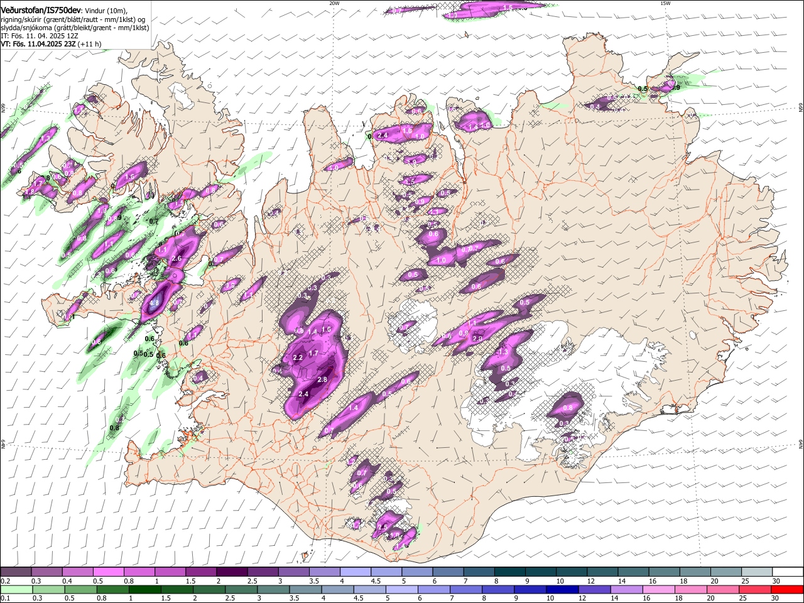Pick upper legend swatch between 0.4 and 0.5
The width and height of the screenshot is (804, 603).
[x=77, y=572]
